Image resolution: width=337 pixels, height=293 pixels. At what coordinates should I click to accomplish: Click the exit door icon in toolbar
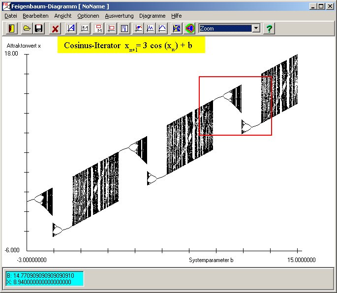click(x=11, y=29)
